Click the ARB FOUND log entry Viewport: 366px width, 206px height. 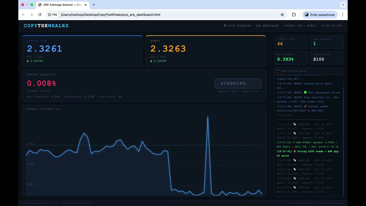coord(308,144)
